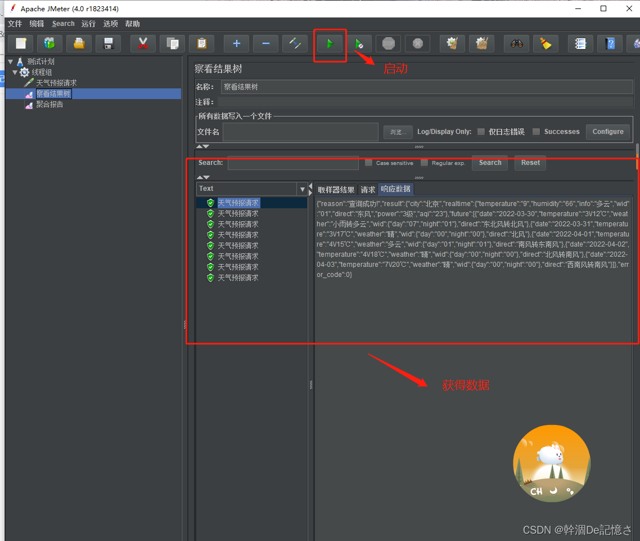Screen dimensions: 640x541
Task: Switch to 响应数据 tab
Action: (x=396, y=189)
